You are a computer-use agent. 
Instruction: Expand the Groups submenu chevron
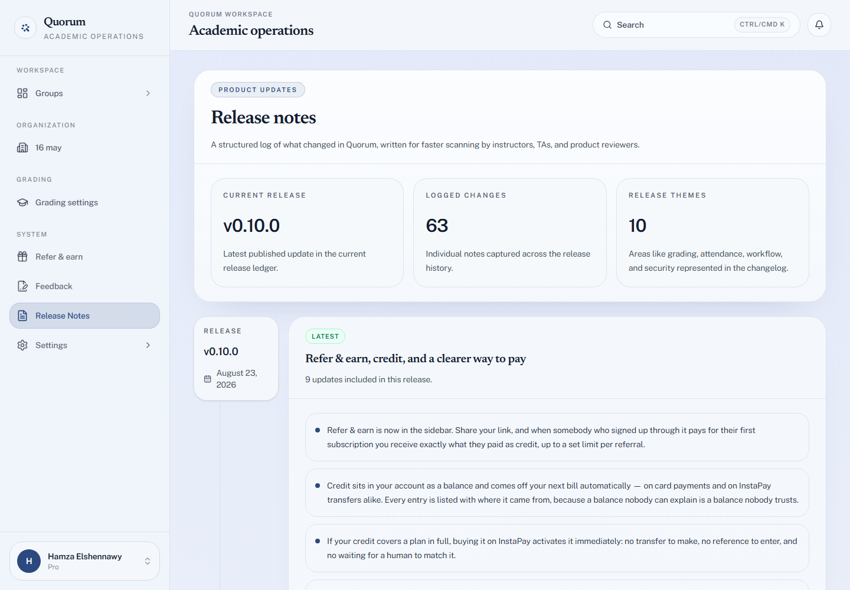click(x=148, y=93)
